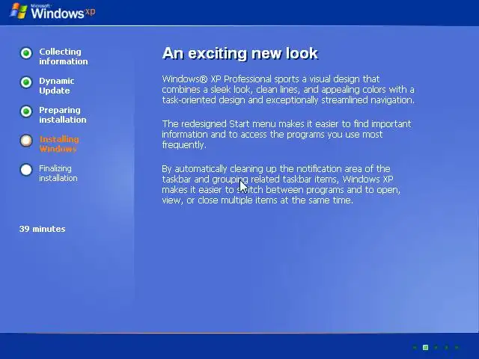
Task: Click the "Finalizing installation" label
Action: click(58, 173)
